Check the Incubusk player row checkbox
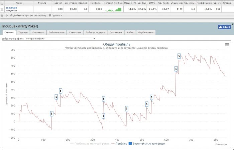Image resolution: width=234 pixels, height=150 pixels. 2,9
